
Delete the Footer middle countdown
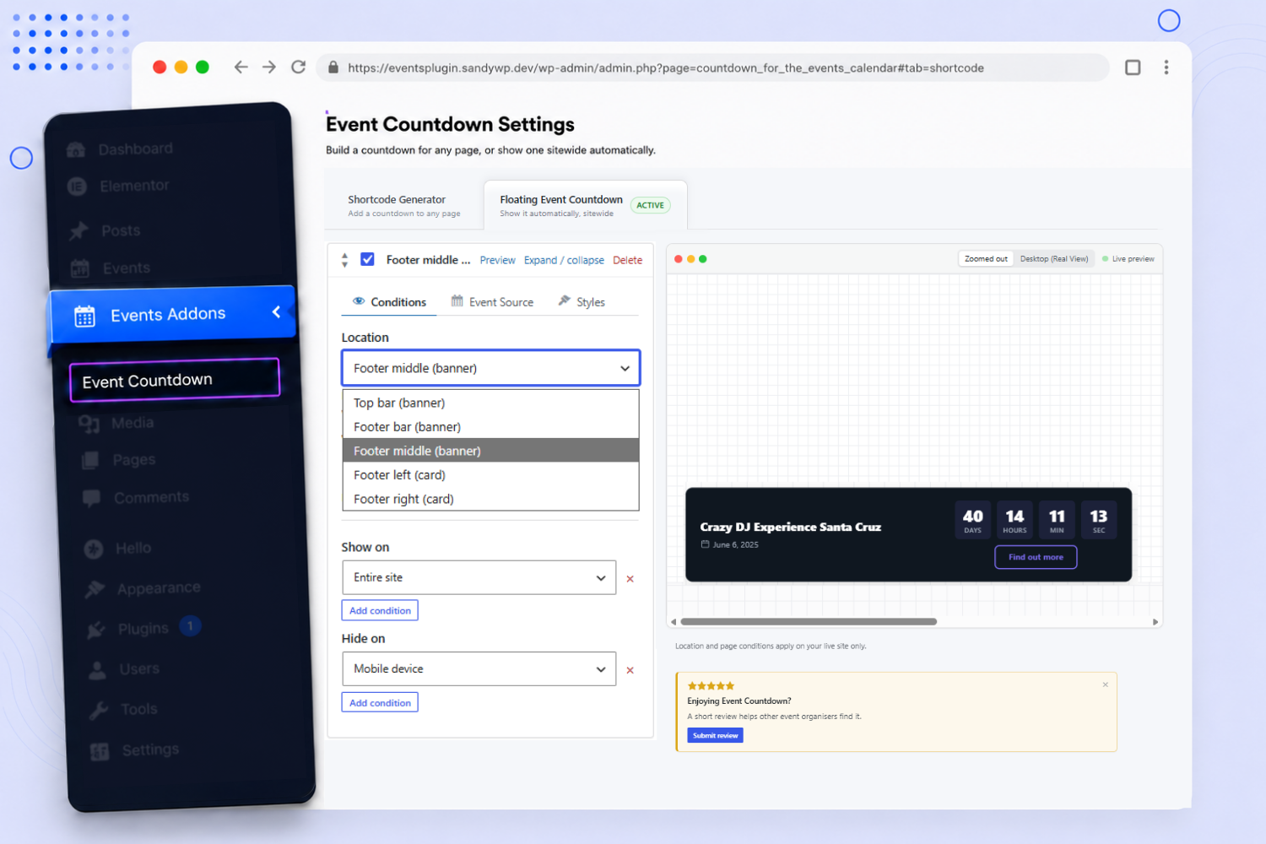[x=627, y=260]
